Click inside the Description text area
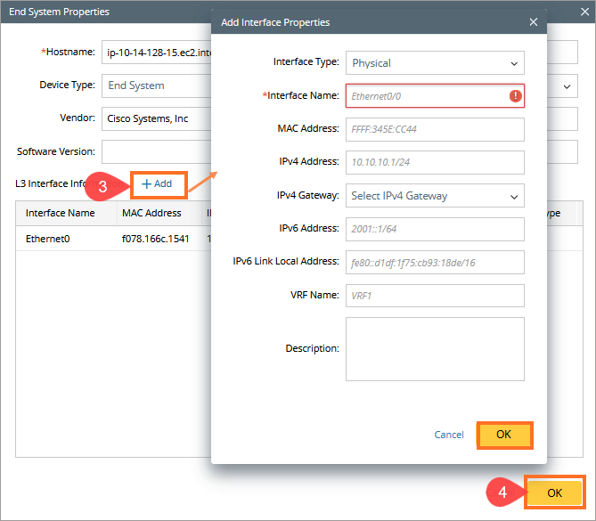596x521 pixels. 434,348
